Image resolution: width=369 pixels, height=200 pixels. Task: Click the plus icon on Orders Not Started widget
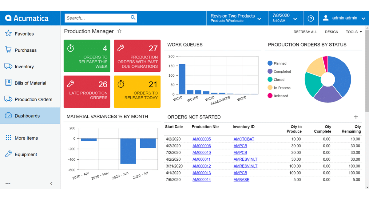coord(356,117)
